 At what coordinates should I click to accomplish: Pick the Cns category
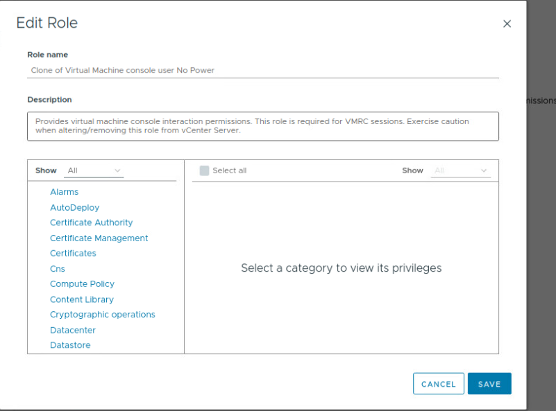(57, 269)
